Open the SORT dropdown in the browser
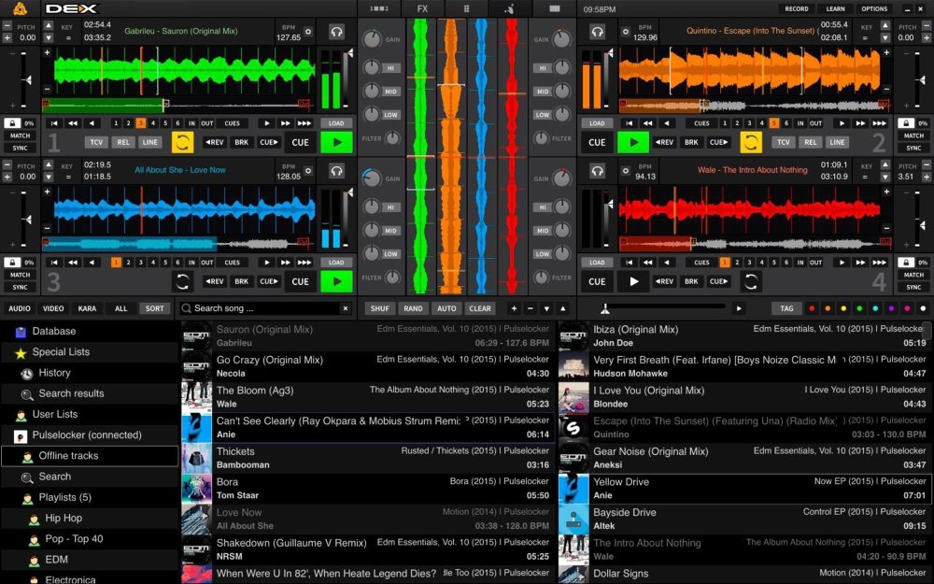934x584 pixels. point(154,307)
